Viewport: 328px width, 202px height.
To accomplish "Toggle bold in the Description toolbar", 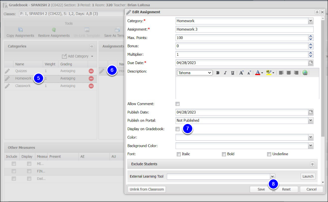I will 218,73.
